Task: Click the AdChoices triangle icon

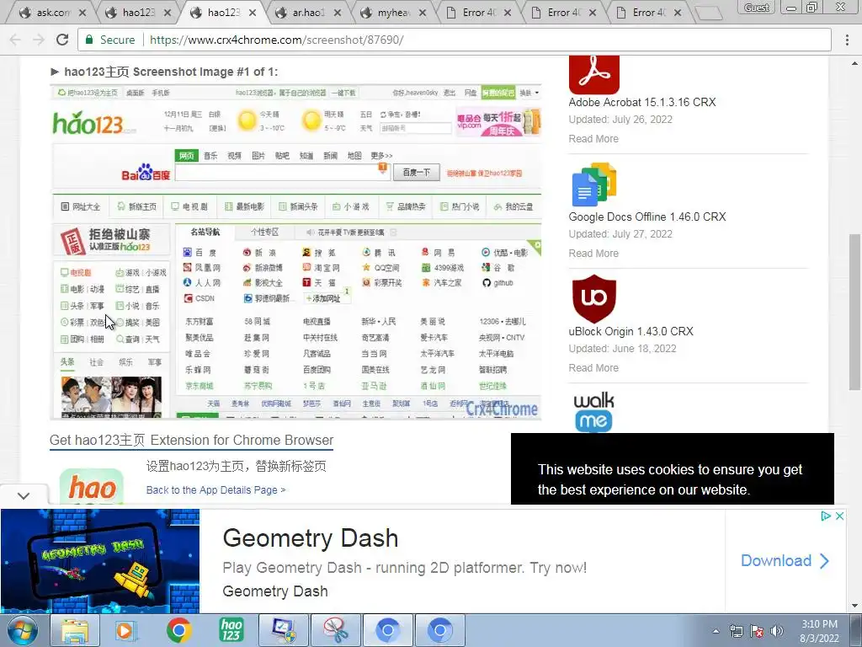Action: [825, 516]
